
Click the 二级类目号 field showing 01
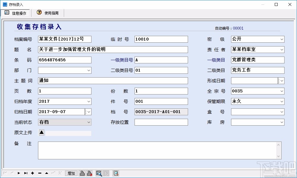coord(161,70)
